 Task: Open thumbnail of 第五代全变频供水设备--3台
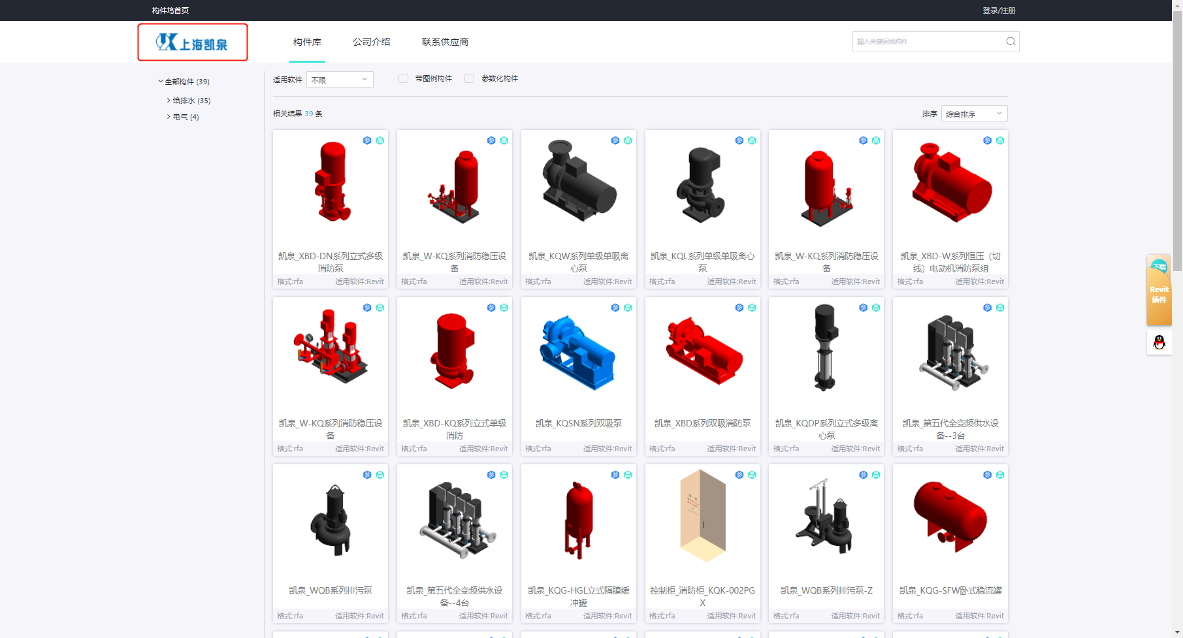(x=954, y=353)
